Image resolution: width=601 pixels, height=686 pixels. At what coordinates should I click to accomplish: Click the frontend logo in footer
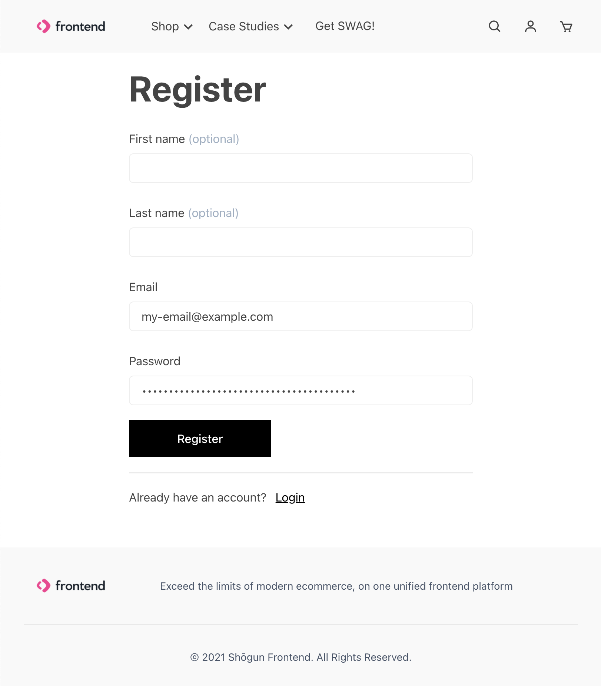(x=71, y=586)
